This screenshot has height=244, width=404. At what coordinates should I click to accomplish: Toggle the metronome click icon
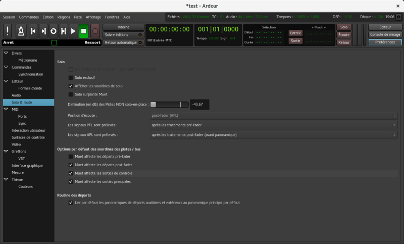click(x=21, y=31)
